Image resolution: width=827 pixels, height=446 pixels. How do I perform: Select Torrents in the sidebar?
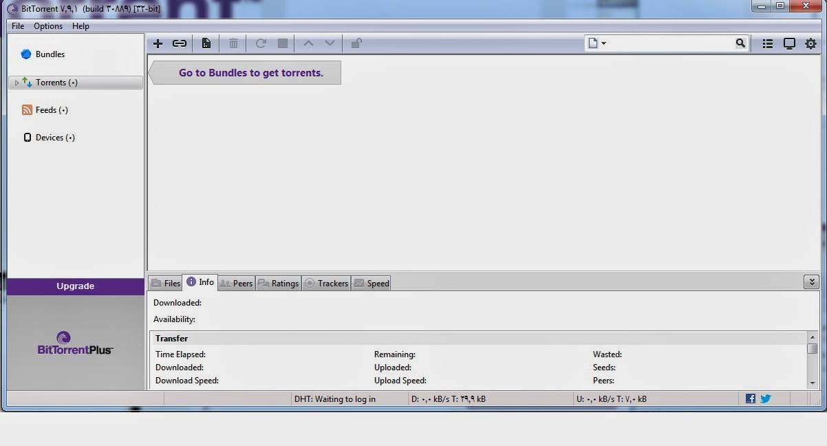point(76,83)
